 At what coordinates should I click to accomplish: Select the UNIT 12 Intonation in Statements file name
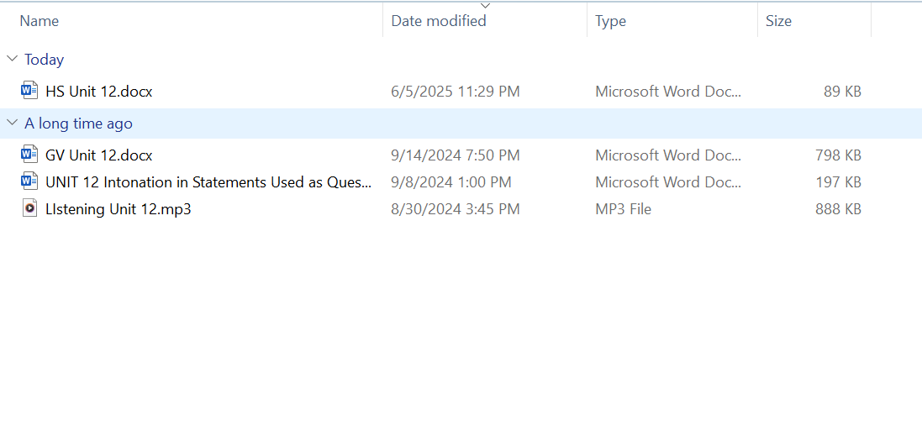pos(208,181)
